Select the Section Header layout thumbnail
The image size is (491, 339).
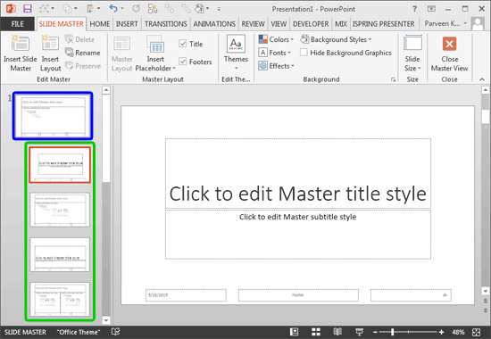point(60,254)
